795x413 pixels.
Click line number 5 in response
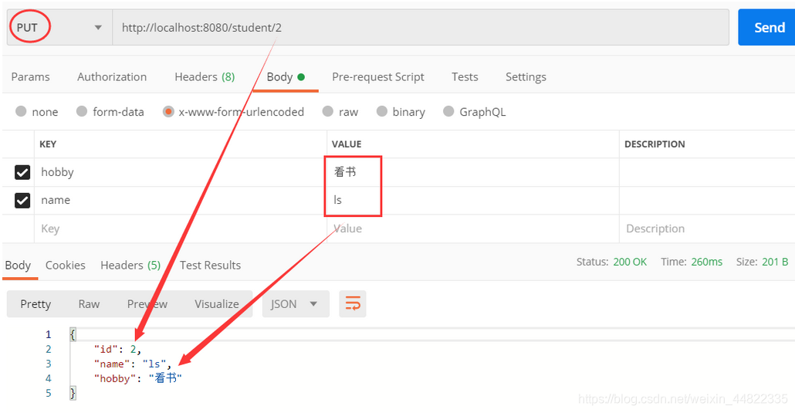pyautogui.click(x=48, y=393)
